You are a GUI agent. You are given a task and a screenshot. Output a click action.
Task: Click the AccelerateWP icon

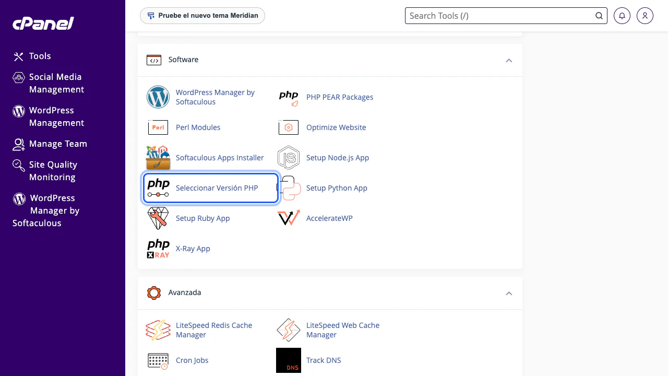pyautogui.click(x=289, y=218)
